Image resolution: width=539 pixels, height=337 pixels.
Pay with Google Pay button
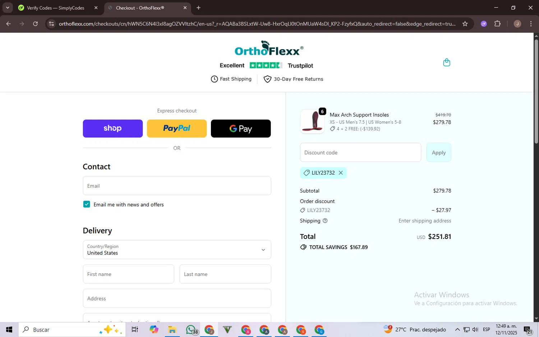coord(241,129)
